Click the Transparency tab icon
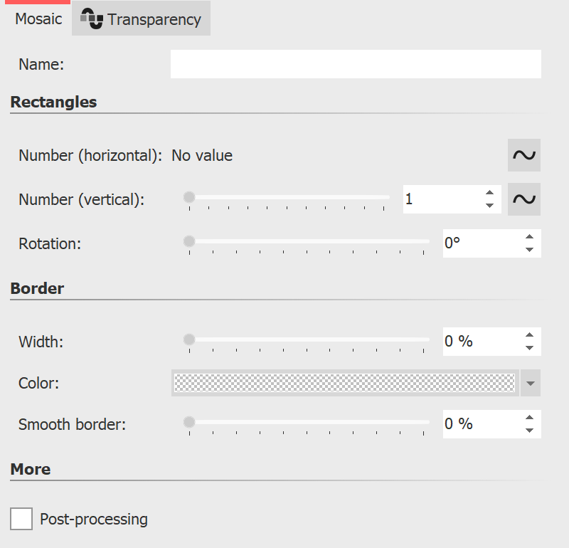Image resolution: width=569 pixels, height=548 pixels. click(x=90, y=19)
